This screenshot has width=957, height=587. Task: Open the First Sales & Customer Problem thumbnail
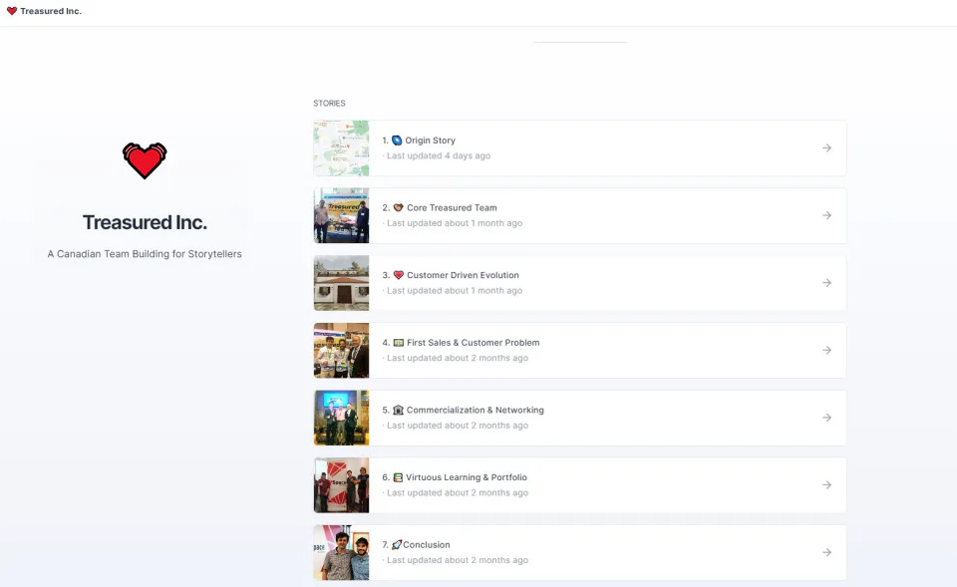(341, 350)
